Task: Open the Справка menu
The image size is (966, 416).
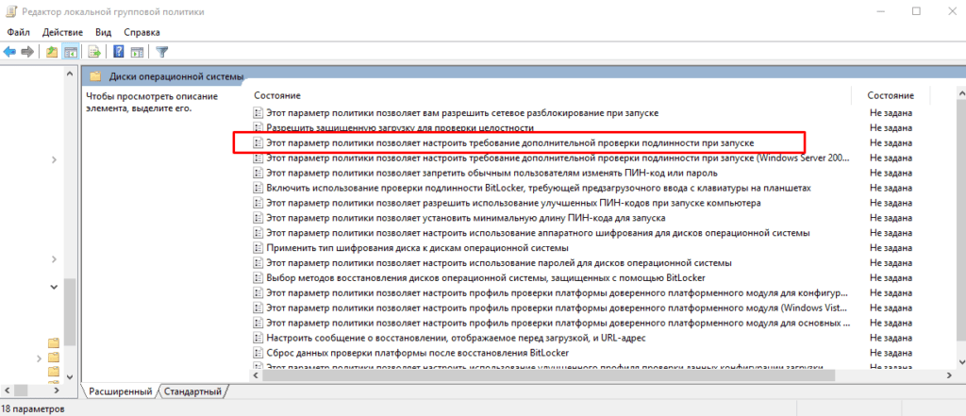Action: 142,32
